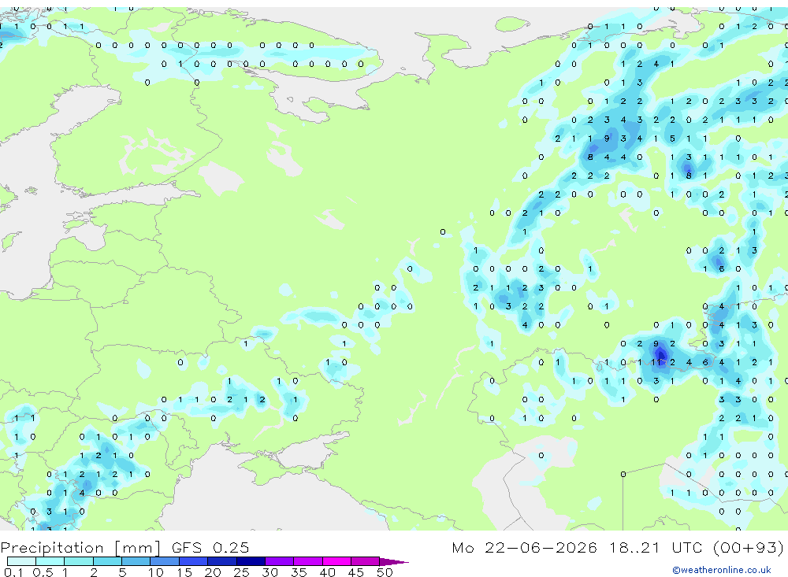Click the legend label "20"
The height and width of the screenshot is (577, 788).
pyautogui.click(x=213, y=572)
